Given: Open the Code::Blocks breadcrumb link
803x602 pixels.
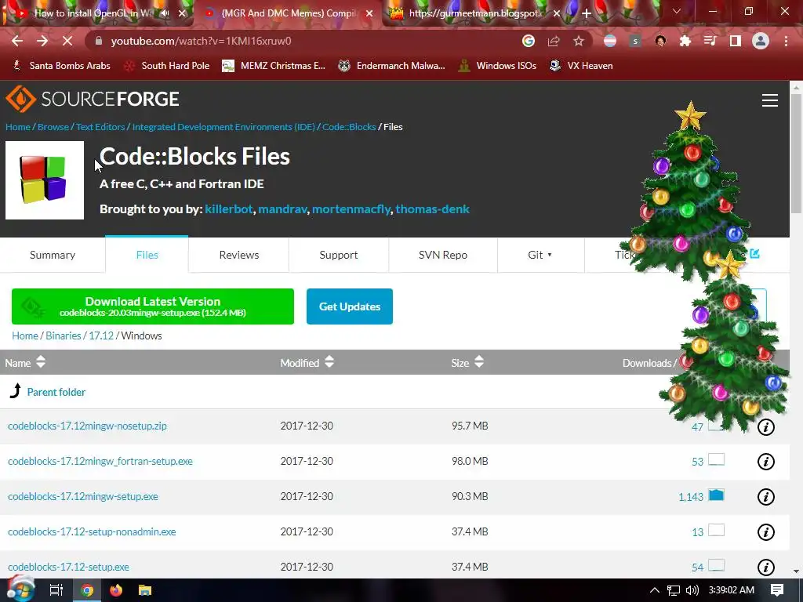Looking at the screenshot, I should (x=349, y=127).
